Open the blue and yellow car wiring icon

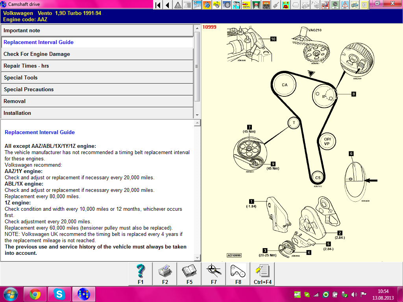point(355,5)
